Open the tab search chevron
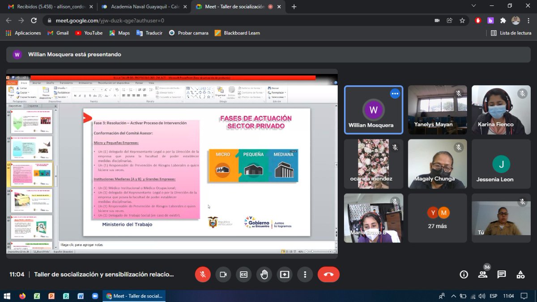Viewport: 537px width, 302px height. pos(474,6)
